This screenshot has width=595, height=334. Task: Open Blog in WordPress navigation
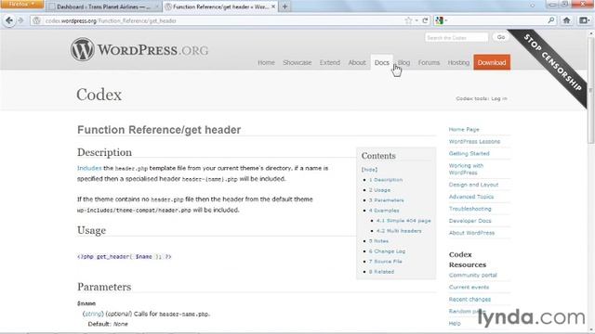click(x=403, y=62)
